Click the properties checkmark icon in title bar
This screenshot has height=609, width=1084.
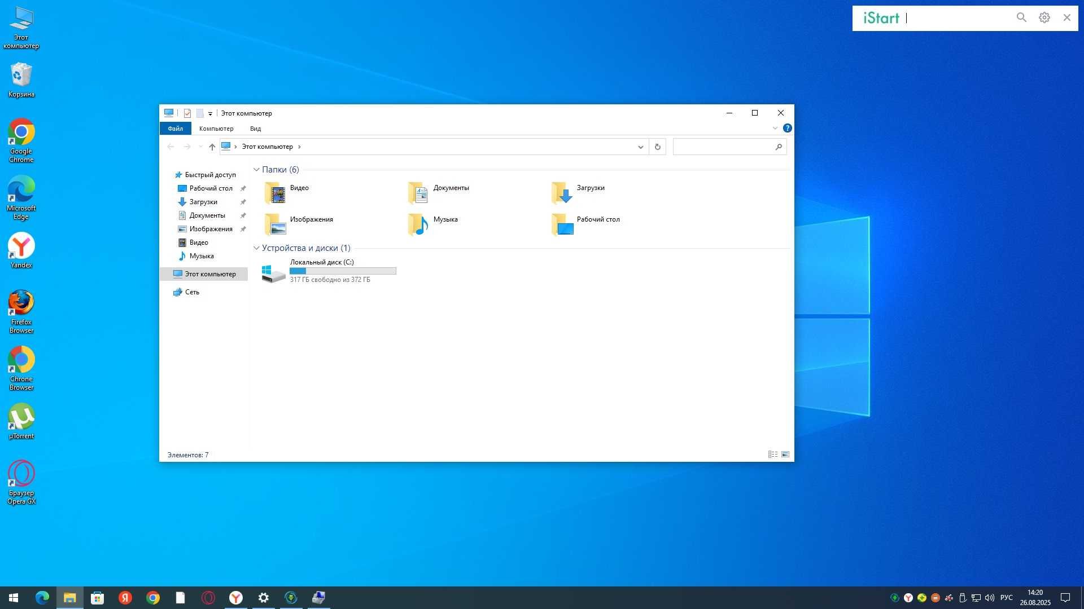point(187,113)
